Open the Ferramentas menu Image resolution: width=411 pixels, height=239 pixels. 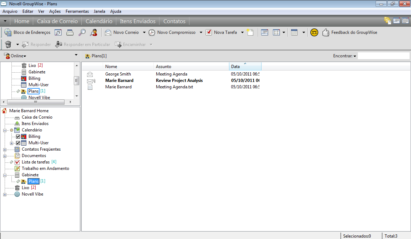point(77,11)
